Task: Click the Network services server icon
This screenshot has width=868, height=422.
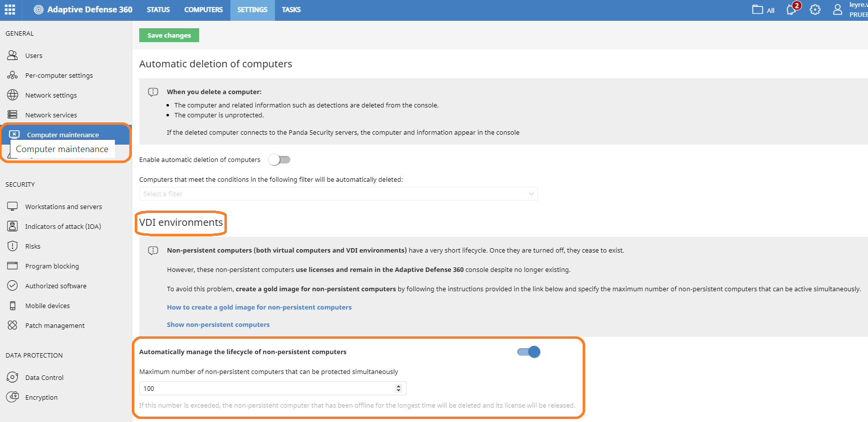Action: [12, 115]
